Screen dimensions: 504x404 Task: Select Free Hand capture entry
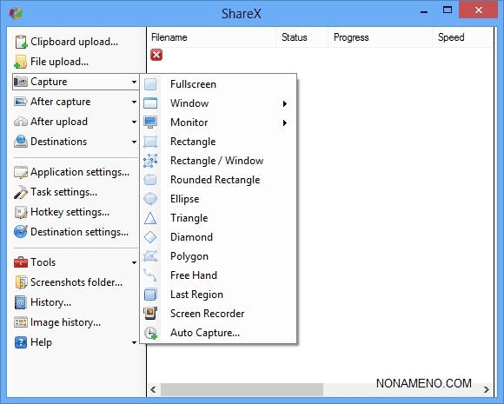(218, 275)
